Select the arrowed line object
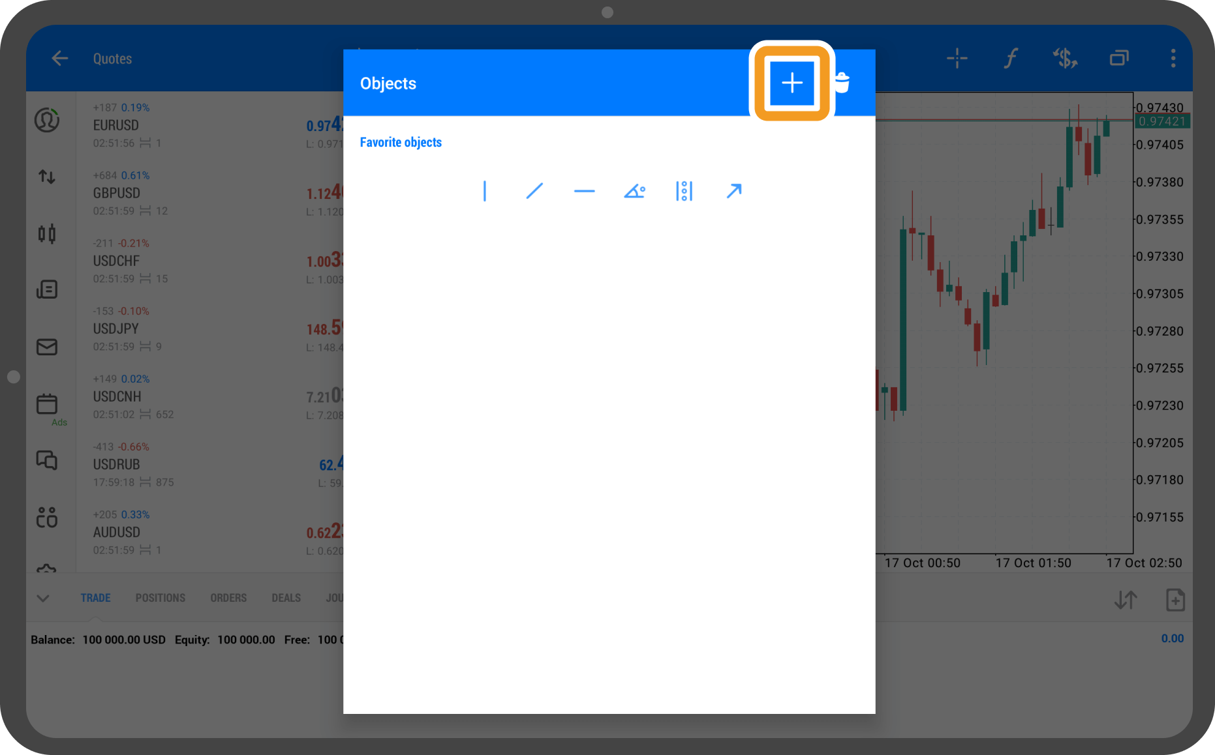The image size is (1215, 755). [734, 191]
